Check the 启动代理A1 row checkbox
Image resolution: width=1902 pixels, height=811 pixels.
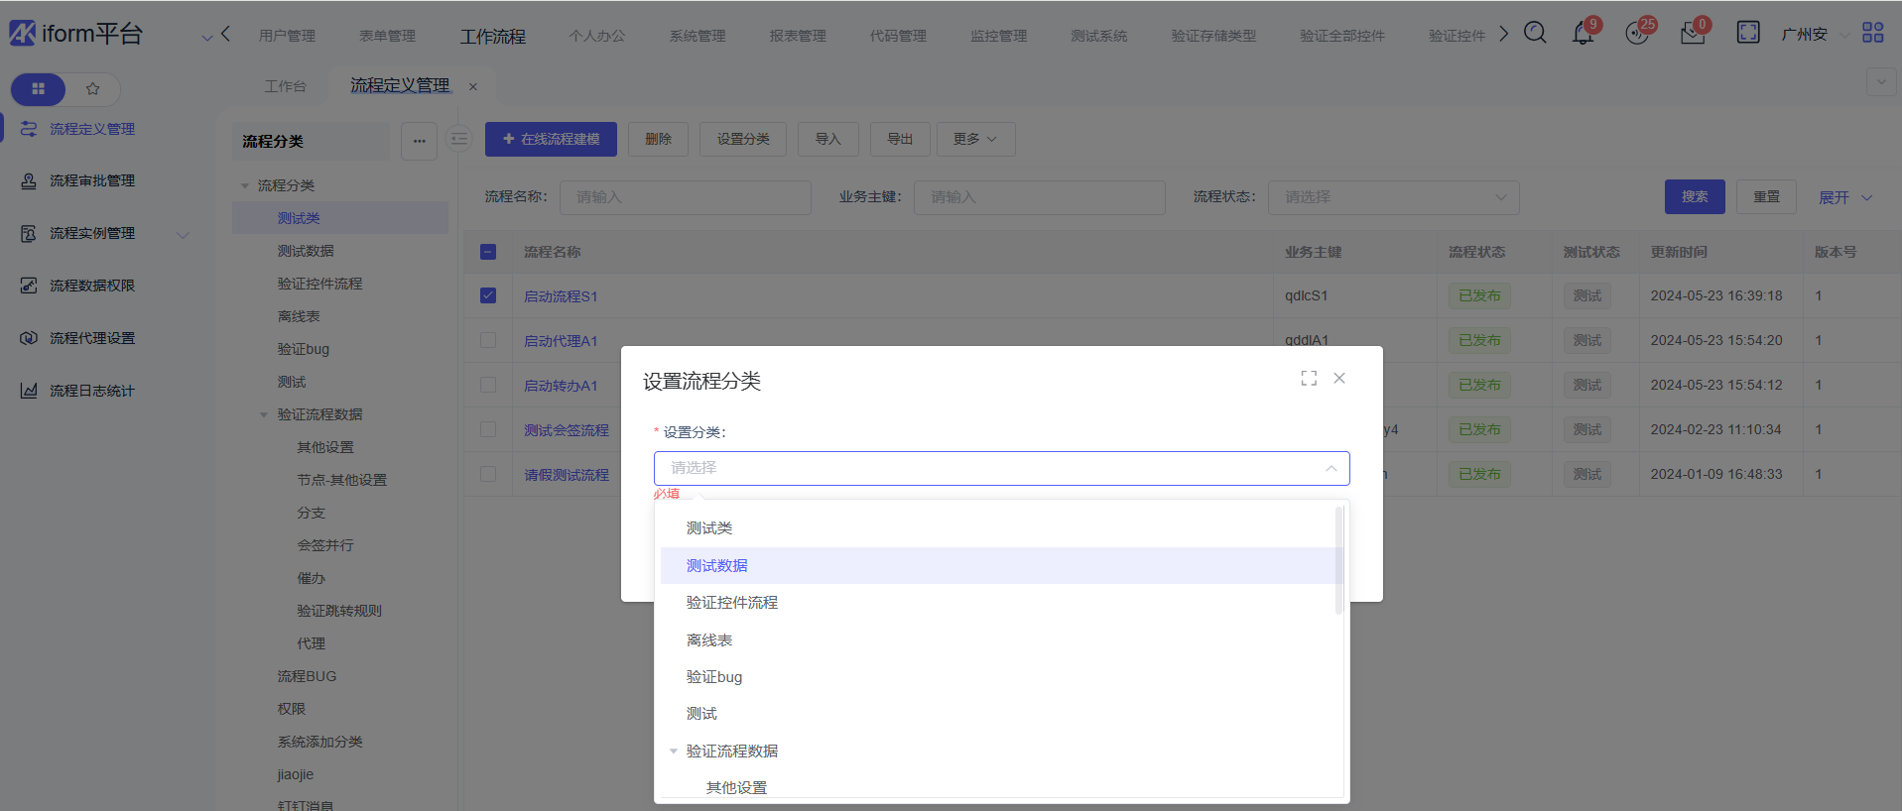[x=488, y=340]
